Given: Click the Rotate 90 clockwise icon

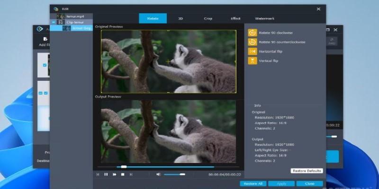Looking at the screenshot, I should coord(252,33).
